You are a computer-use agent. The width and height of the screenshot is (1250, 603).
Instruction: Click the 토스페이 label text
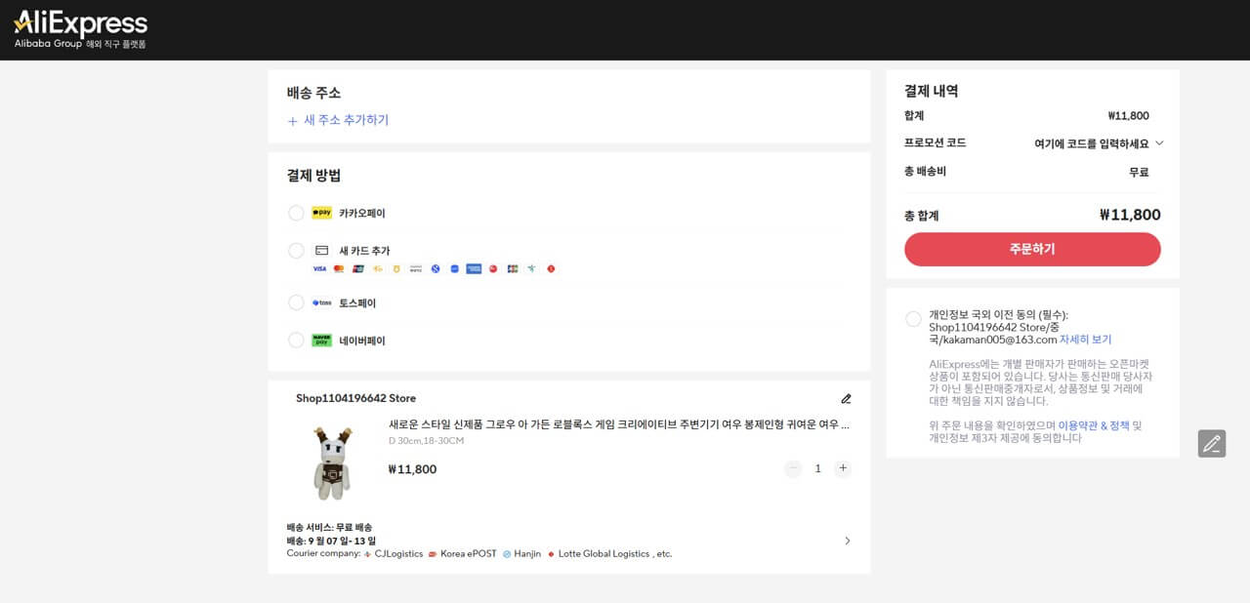coord(357,302)
